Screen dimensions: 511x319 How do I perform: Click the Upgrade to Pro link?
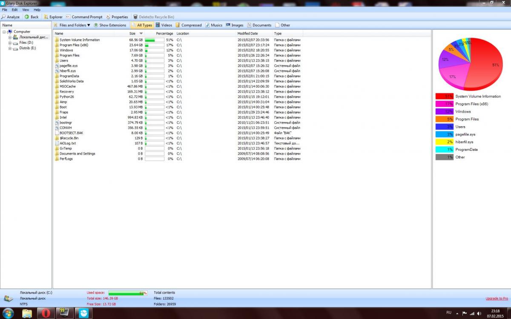[x=497, y=299]
